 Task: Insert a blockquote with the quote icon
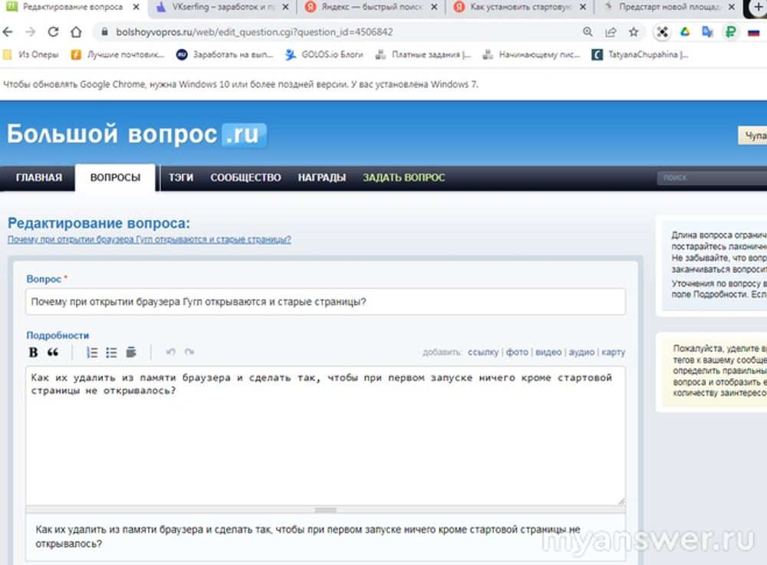[53, 353]
